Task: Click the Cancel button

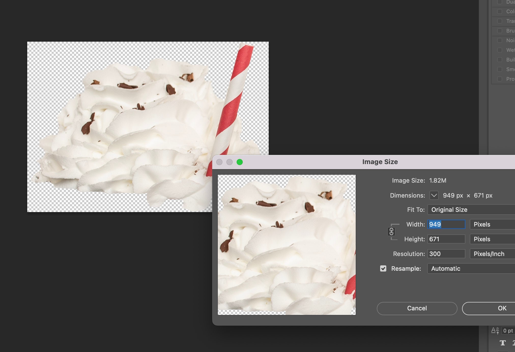Action: [417, 308]
